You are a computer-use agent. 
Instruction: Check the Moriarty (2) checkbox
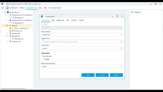(8, 36)
